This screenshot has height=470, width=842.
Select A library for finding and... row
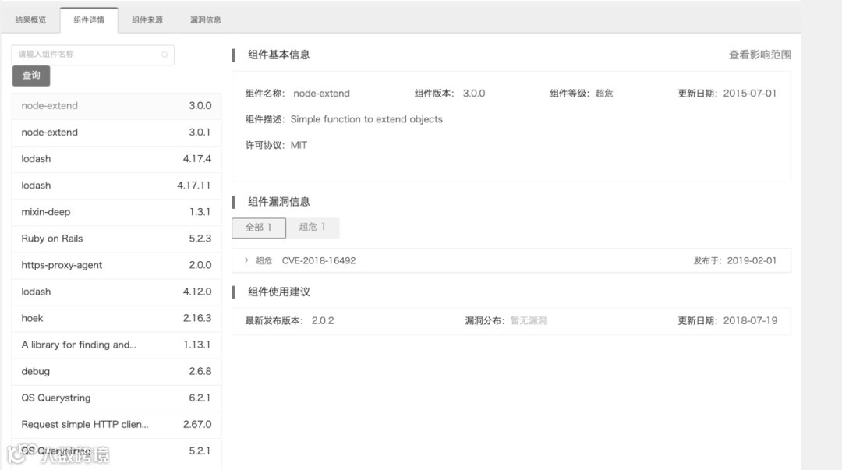[x=116, y=345]
